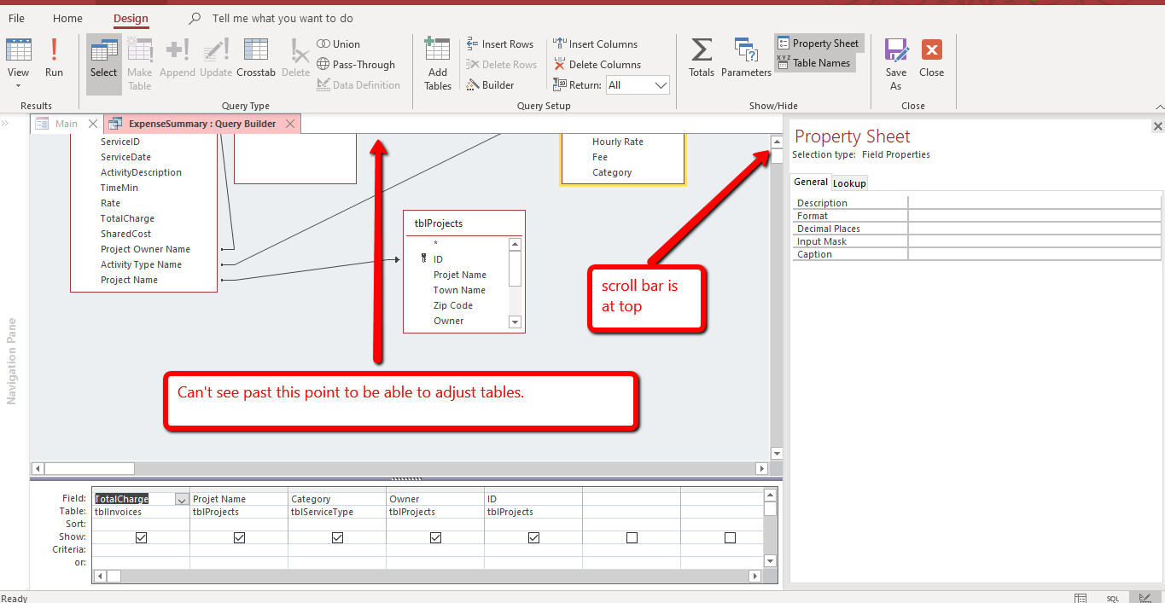This screenshot has height=603, width=1165.
Task: Select the Pass-Through query option
Action: (x=356, y=65)
